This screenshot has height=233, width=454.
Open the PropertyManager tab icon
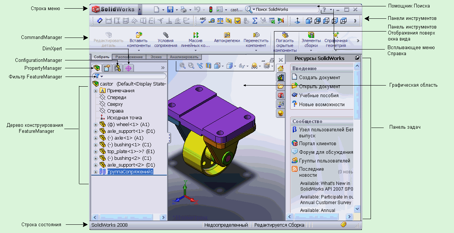coord(107,68)
